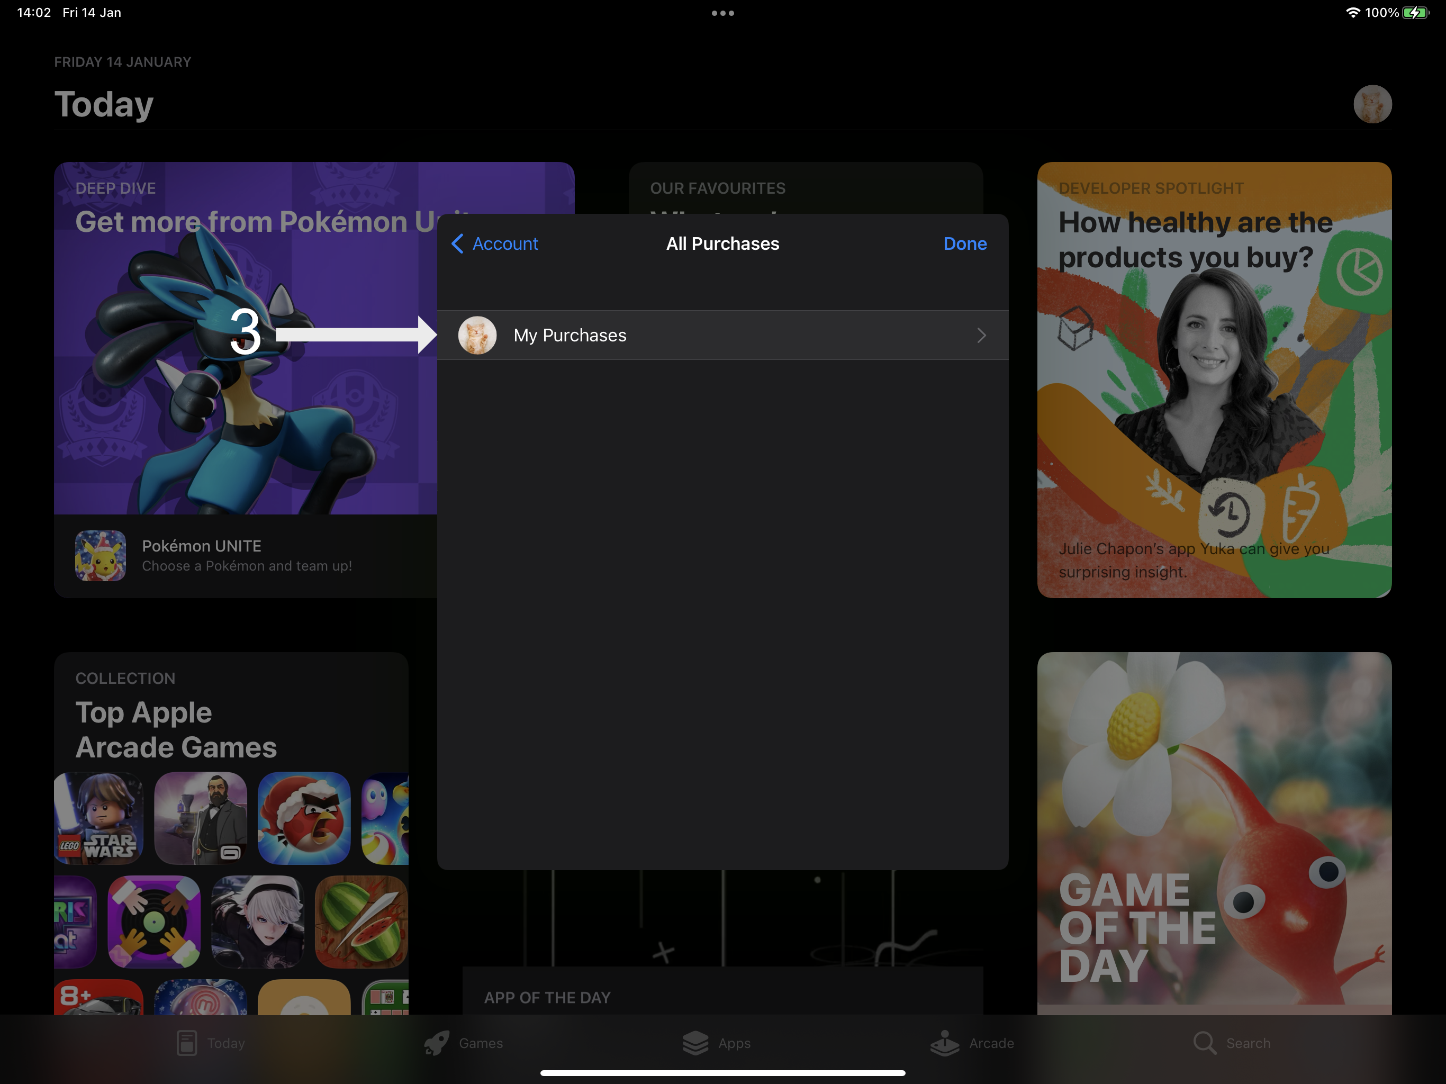This screenshot has height=1084, width=1446.
Task: Expand My Purchases chevron
Action: click(981, 336)
